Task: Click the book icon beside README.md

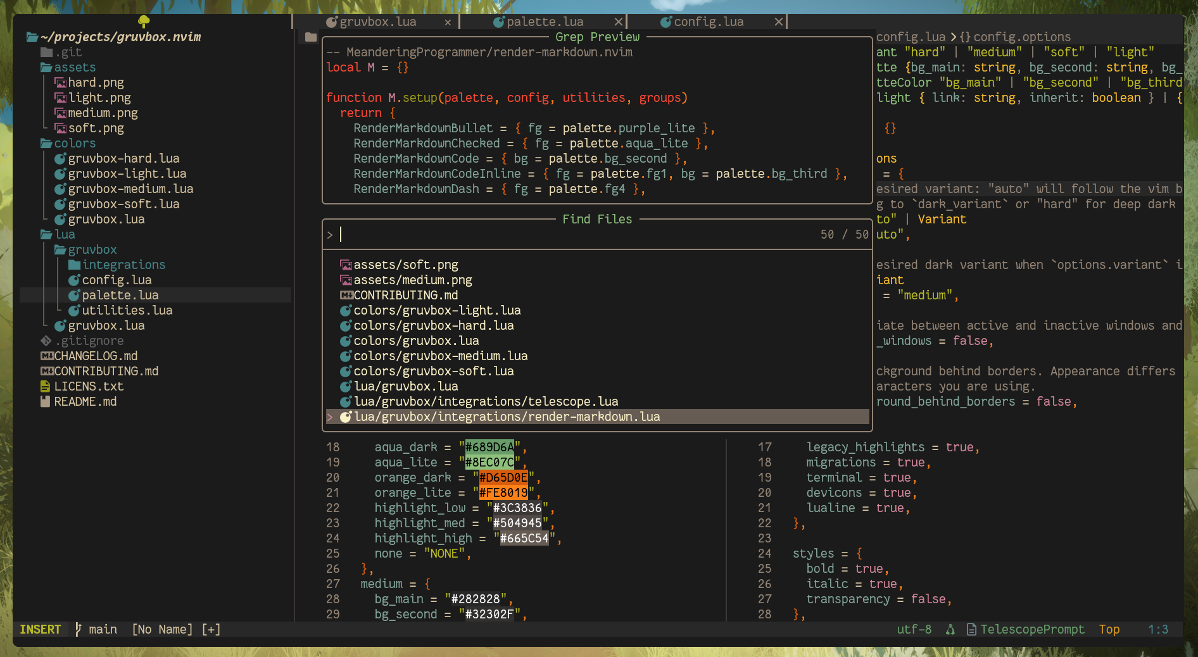Action: 46,402
